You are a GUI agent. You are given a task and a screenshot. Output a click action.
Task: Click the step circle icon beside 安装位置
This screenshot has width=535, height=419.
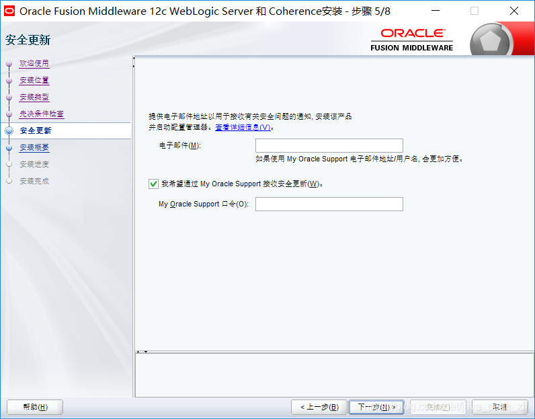point(9,81)
